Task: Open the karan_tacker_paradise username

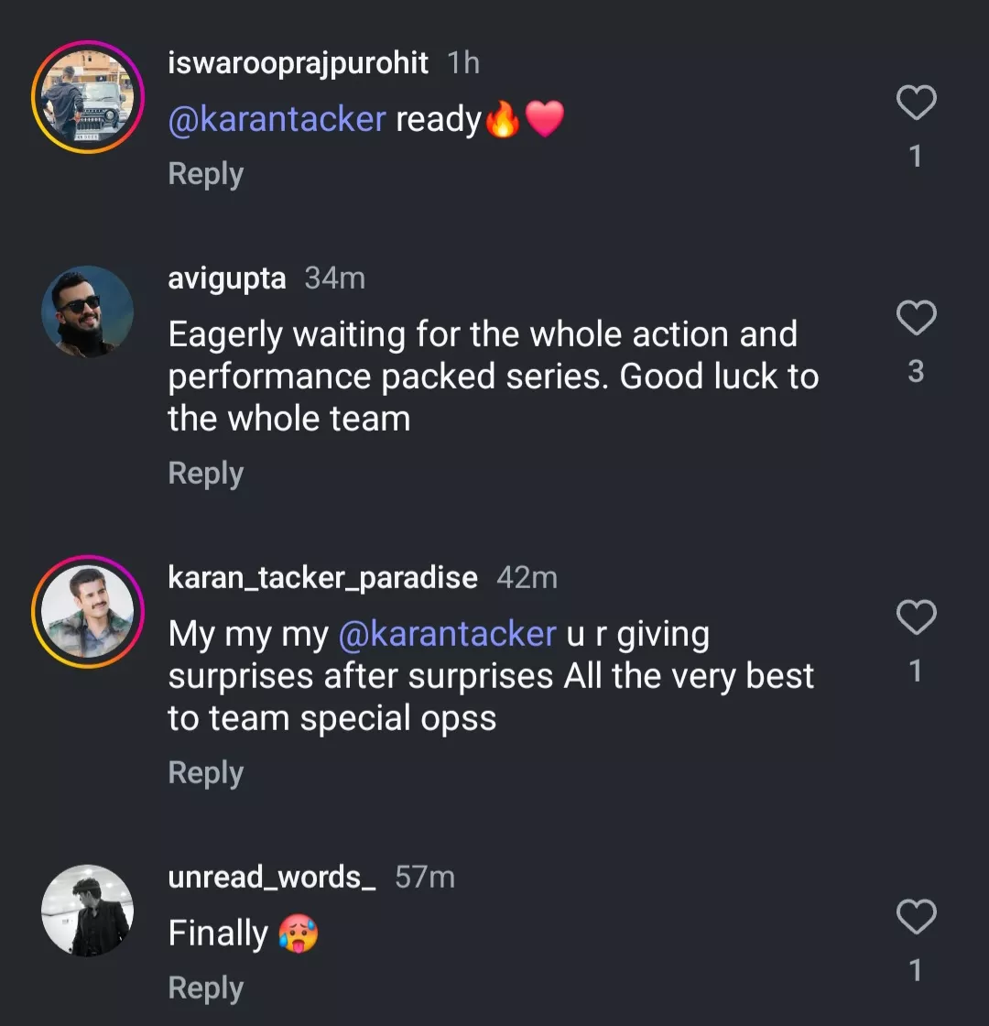Action: click(x=323, y=578)
